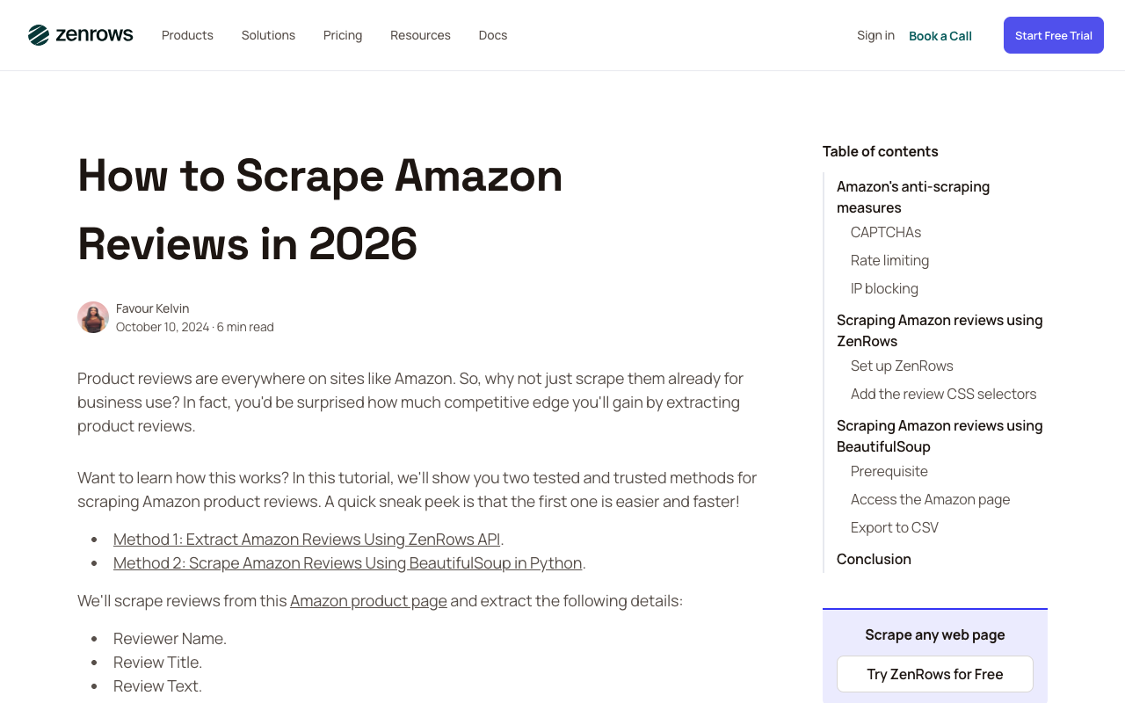This screenshot has height=703, width=1125.
Task: Select the Pricing menu item
Action: (343, 35)
